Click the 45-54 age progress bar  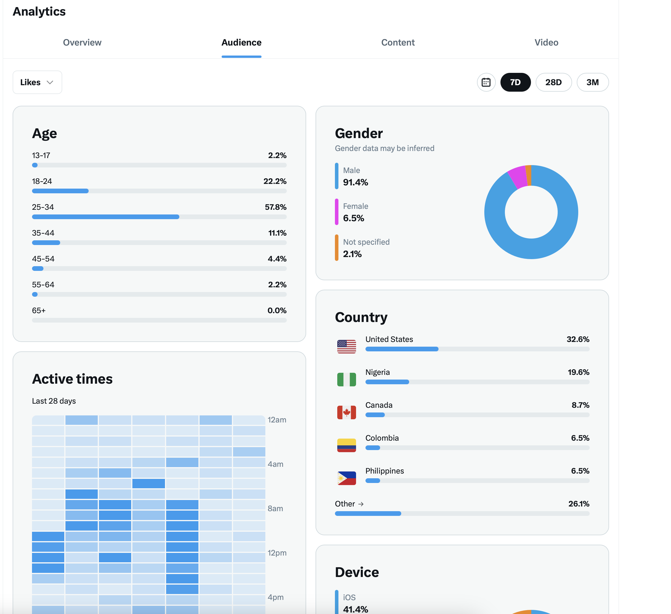(x=159, y=269)
